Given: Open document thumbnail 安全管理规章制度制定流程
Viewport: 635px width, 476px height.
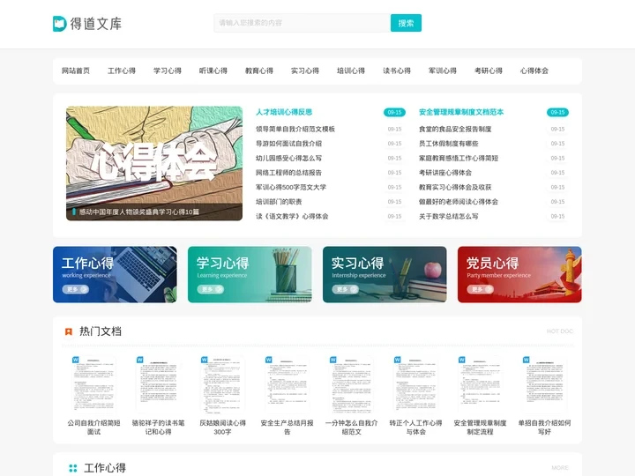Looking at the screenshot, I should (x=481, y=384).
